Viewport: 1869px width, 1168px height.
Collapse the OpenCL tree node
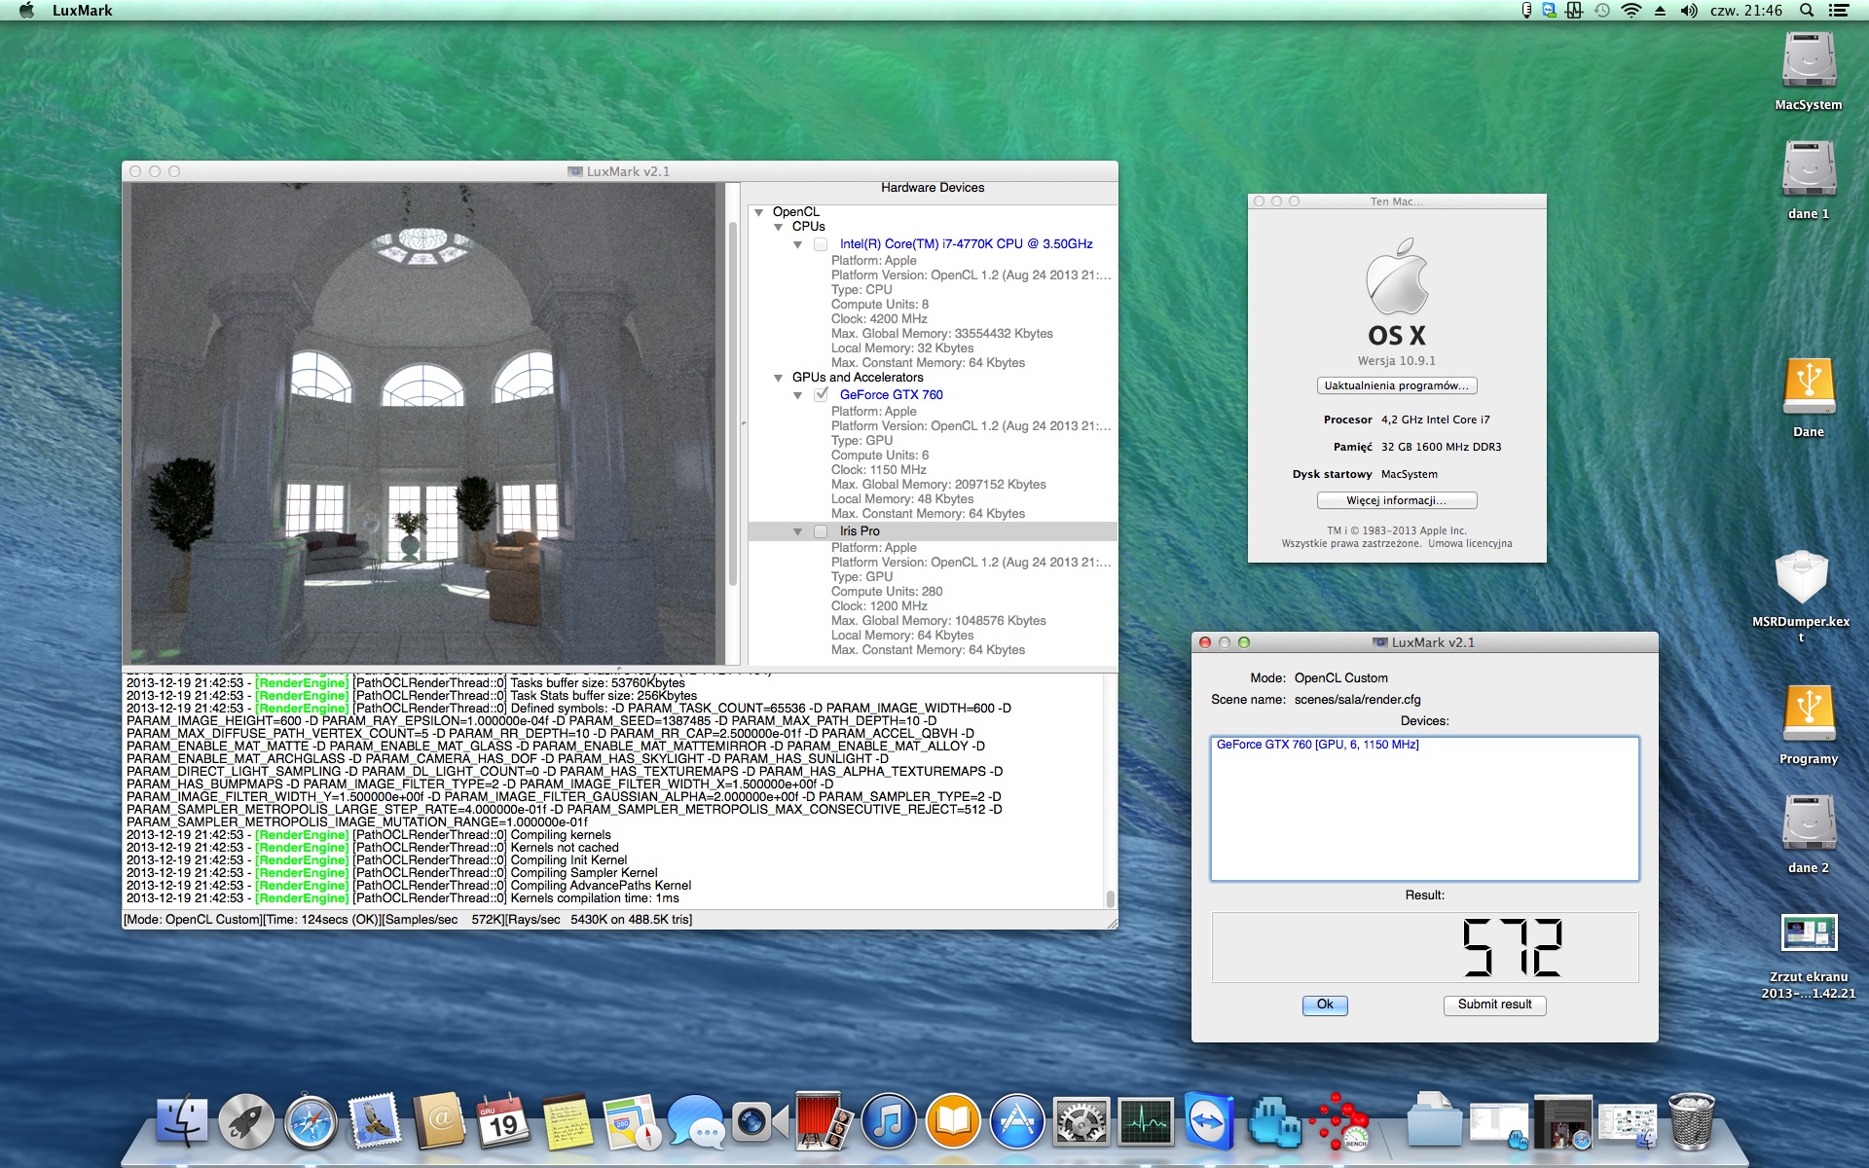pos(758,212)
